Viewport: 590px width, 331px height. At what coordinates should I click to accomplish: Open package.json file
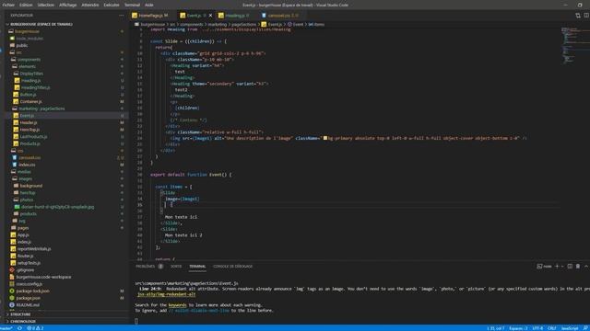coord(28,298)
